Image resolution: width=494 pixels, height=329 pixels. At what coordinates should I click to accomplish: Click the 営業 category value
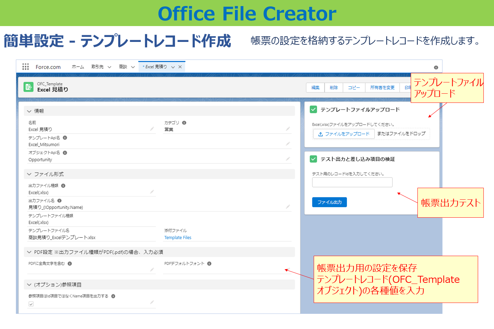(169, 130)
